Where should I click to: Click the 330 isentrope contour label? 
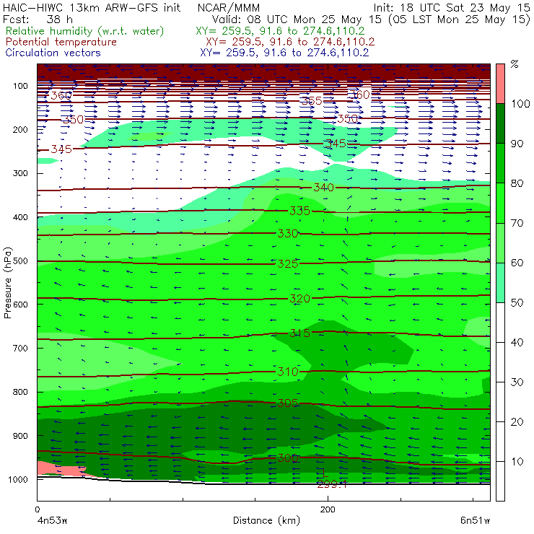pos(288,234)
